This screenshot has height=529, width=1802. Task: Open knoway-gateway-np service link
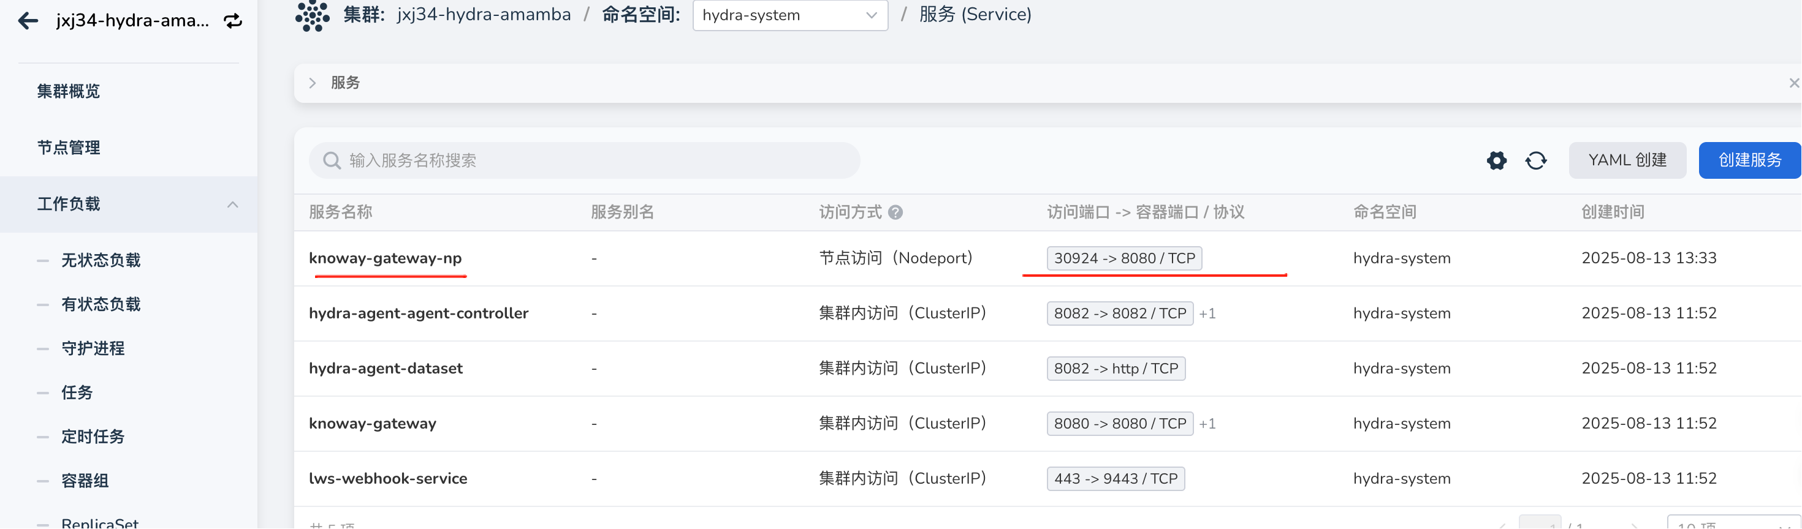(x=385, y=258)
